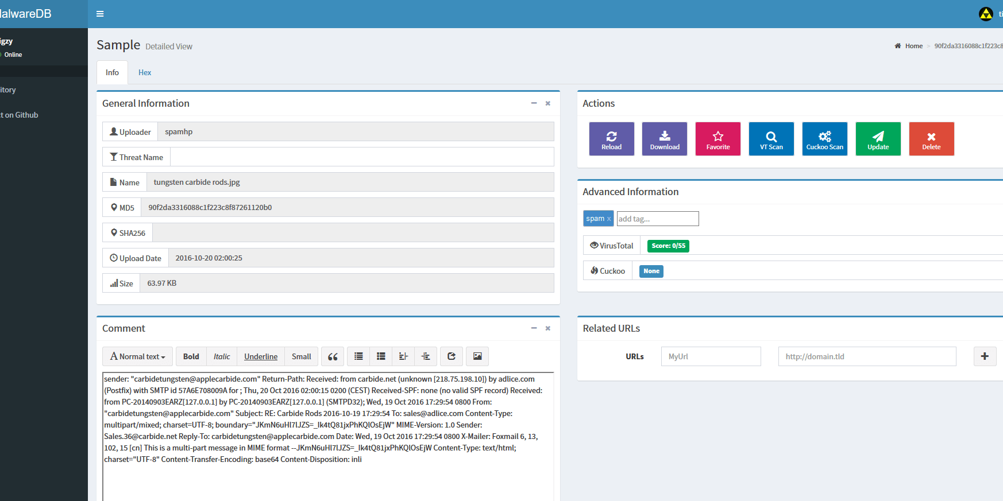Toggle Bold formatting in comment editor

coord(191,356)
